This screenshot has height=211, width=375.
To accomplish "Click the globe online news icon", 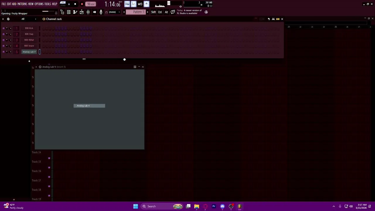I will pyautogui.click(x=206, y=12).
